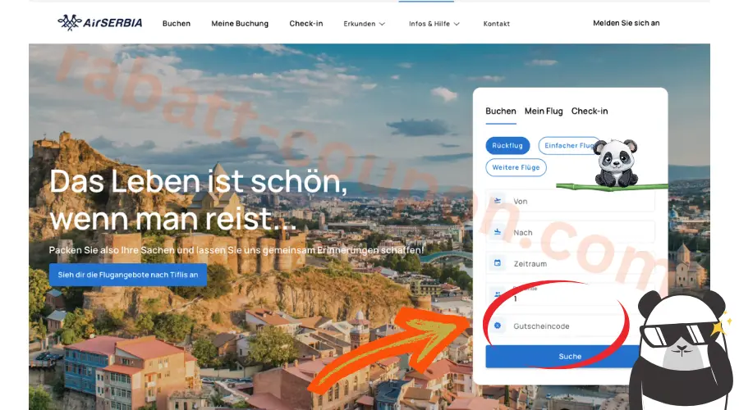Open the Zeitraum date picker field

571,263
